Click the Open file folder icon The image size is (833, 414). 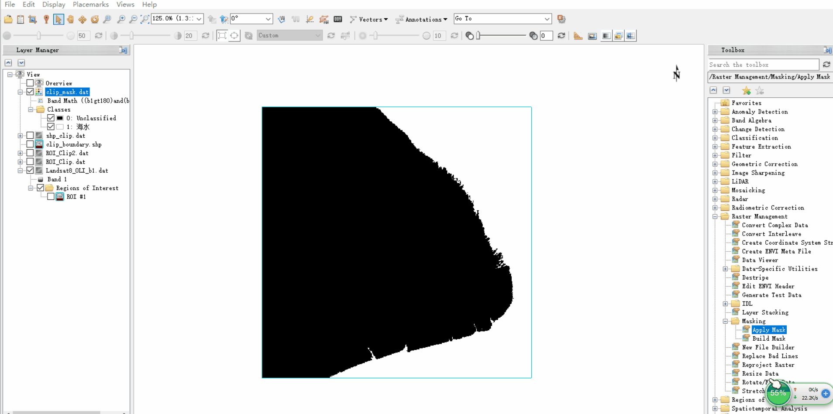click(8, 19)
